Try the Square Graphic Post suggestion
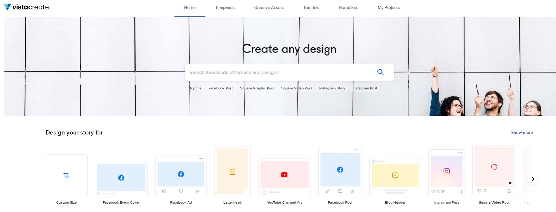Screen dimensions: 556x212 [x=257, y=88]
